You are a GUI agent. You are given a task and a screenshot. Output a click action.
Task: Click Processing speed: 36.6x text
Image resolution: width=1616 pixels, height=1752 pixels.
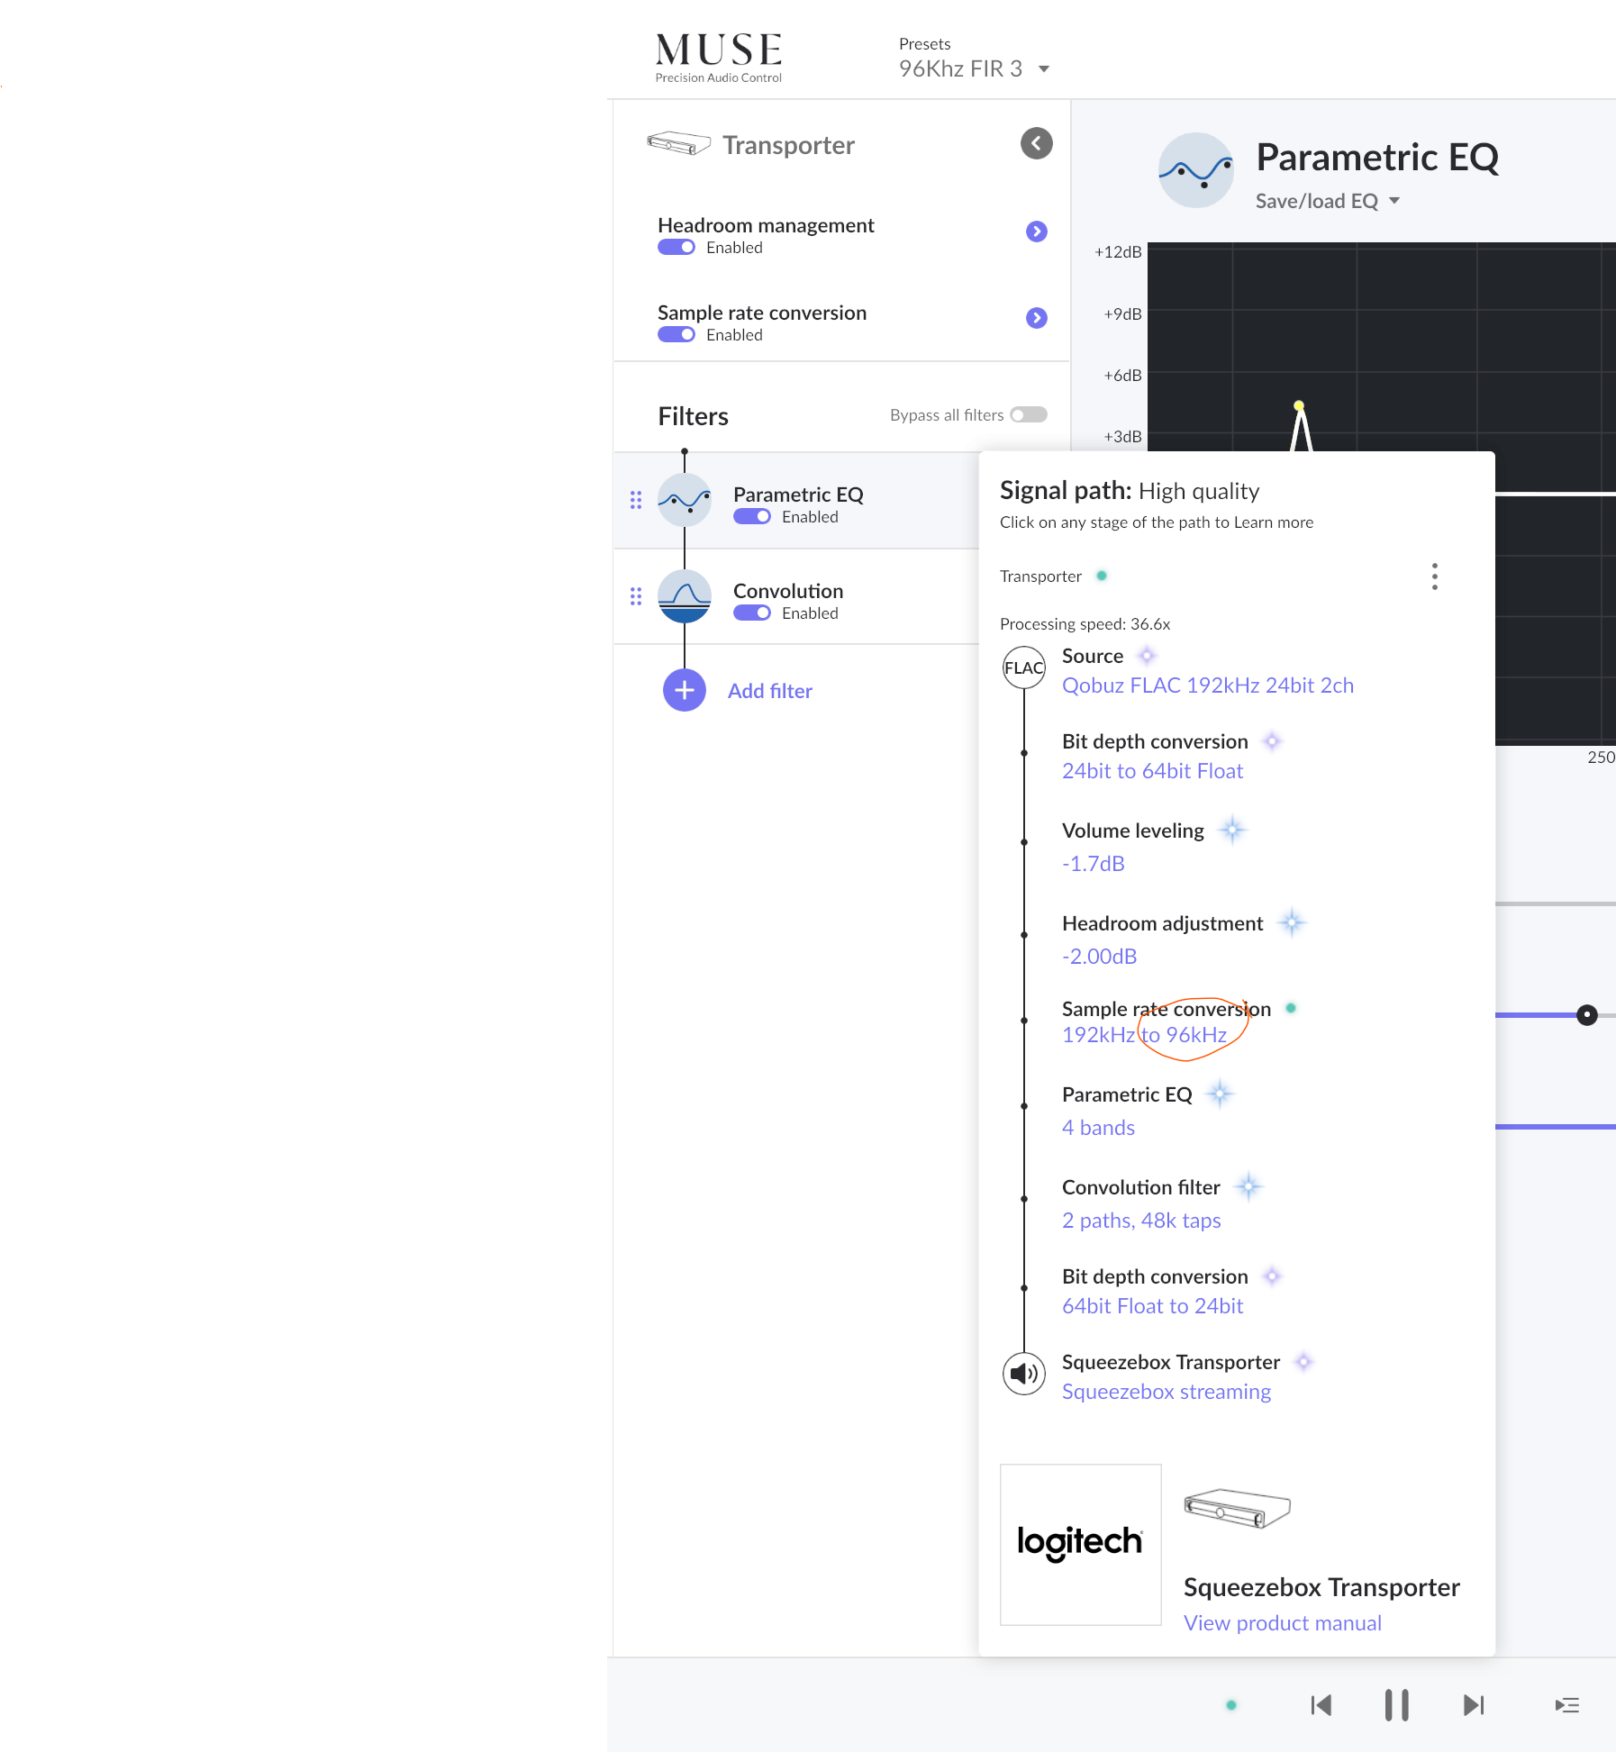[x=1085, y=624]
